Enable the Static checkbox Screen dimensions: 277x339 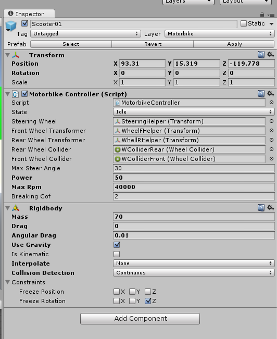coord(244,23)
